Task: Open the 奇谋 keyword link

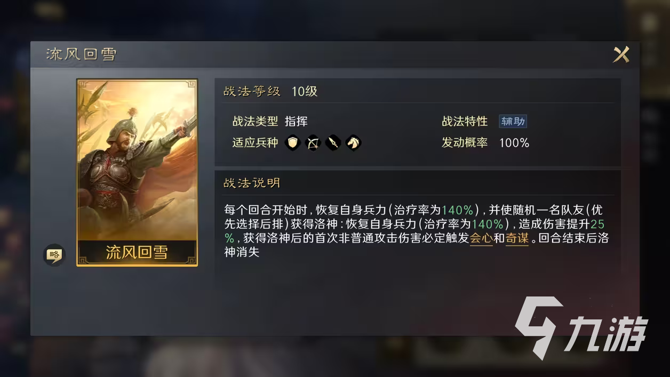Action: tap(517, 238)
